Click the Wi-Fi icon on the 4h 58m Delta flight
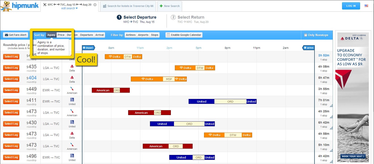The height and width of the screenshot is (164, 374). tap(210, 135)
